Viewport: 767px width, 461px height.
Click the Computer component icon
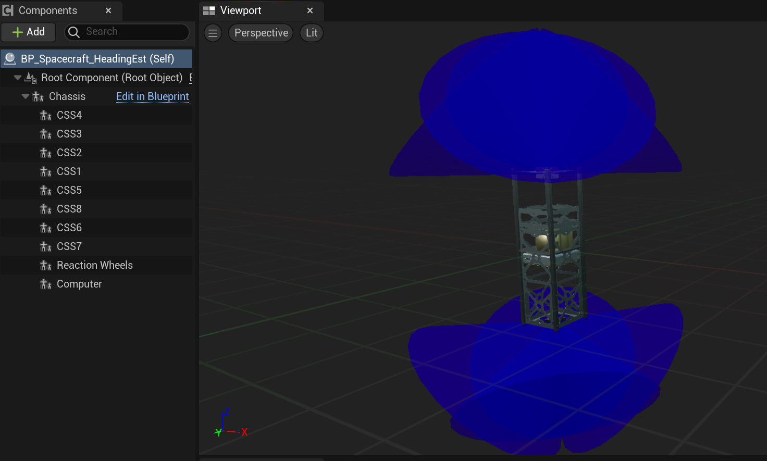(46, 284)
